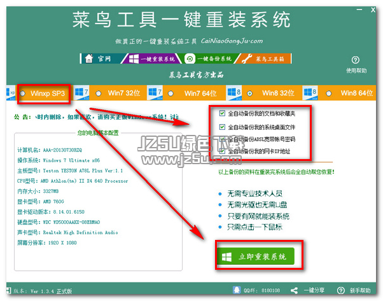Click the 显卡驱动版本 8.14.01.6150 line

(50, 211)
